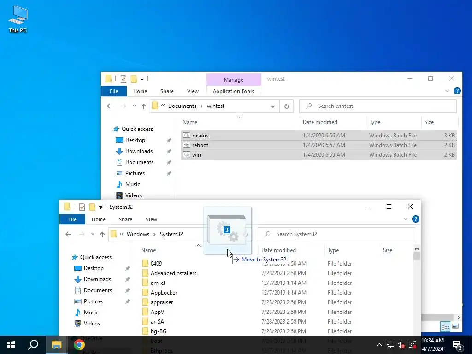This screenshot has width=472, height=354.
Task: Click Search wintest field
Action: tap(378, 106)
